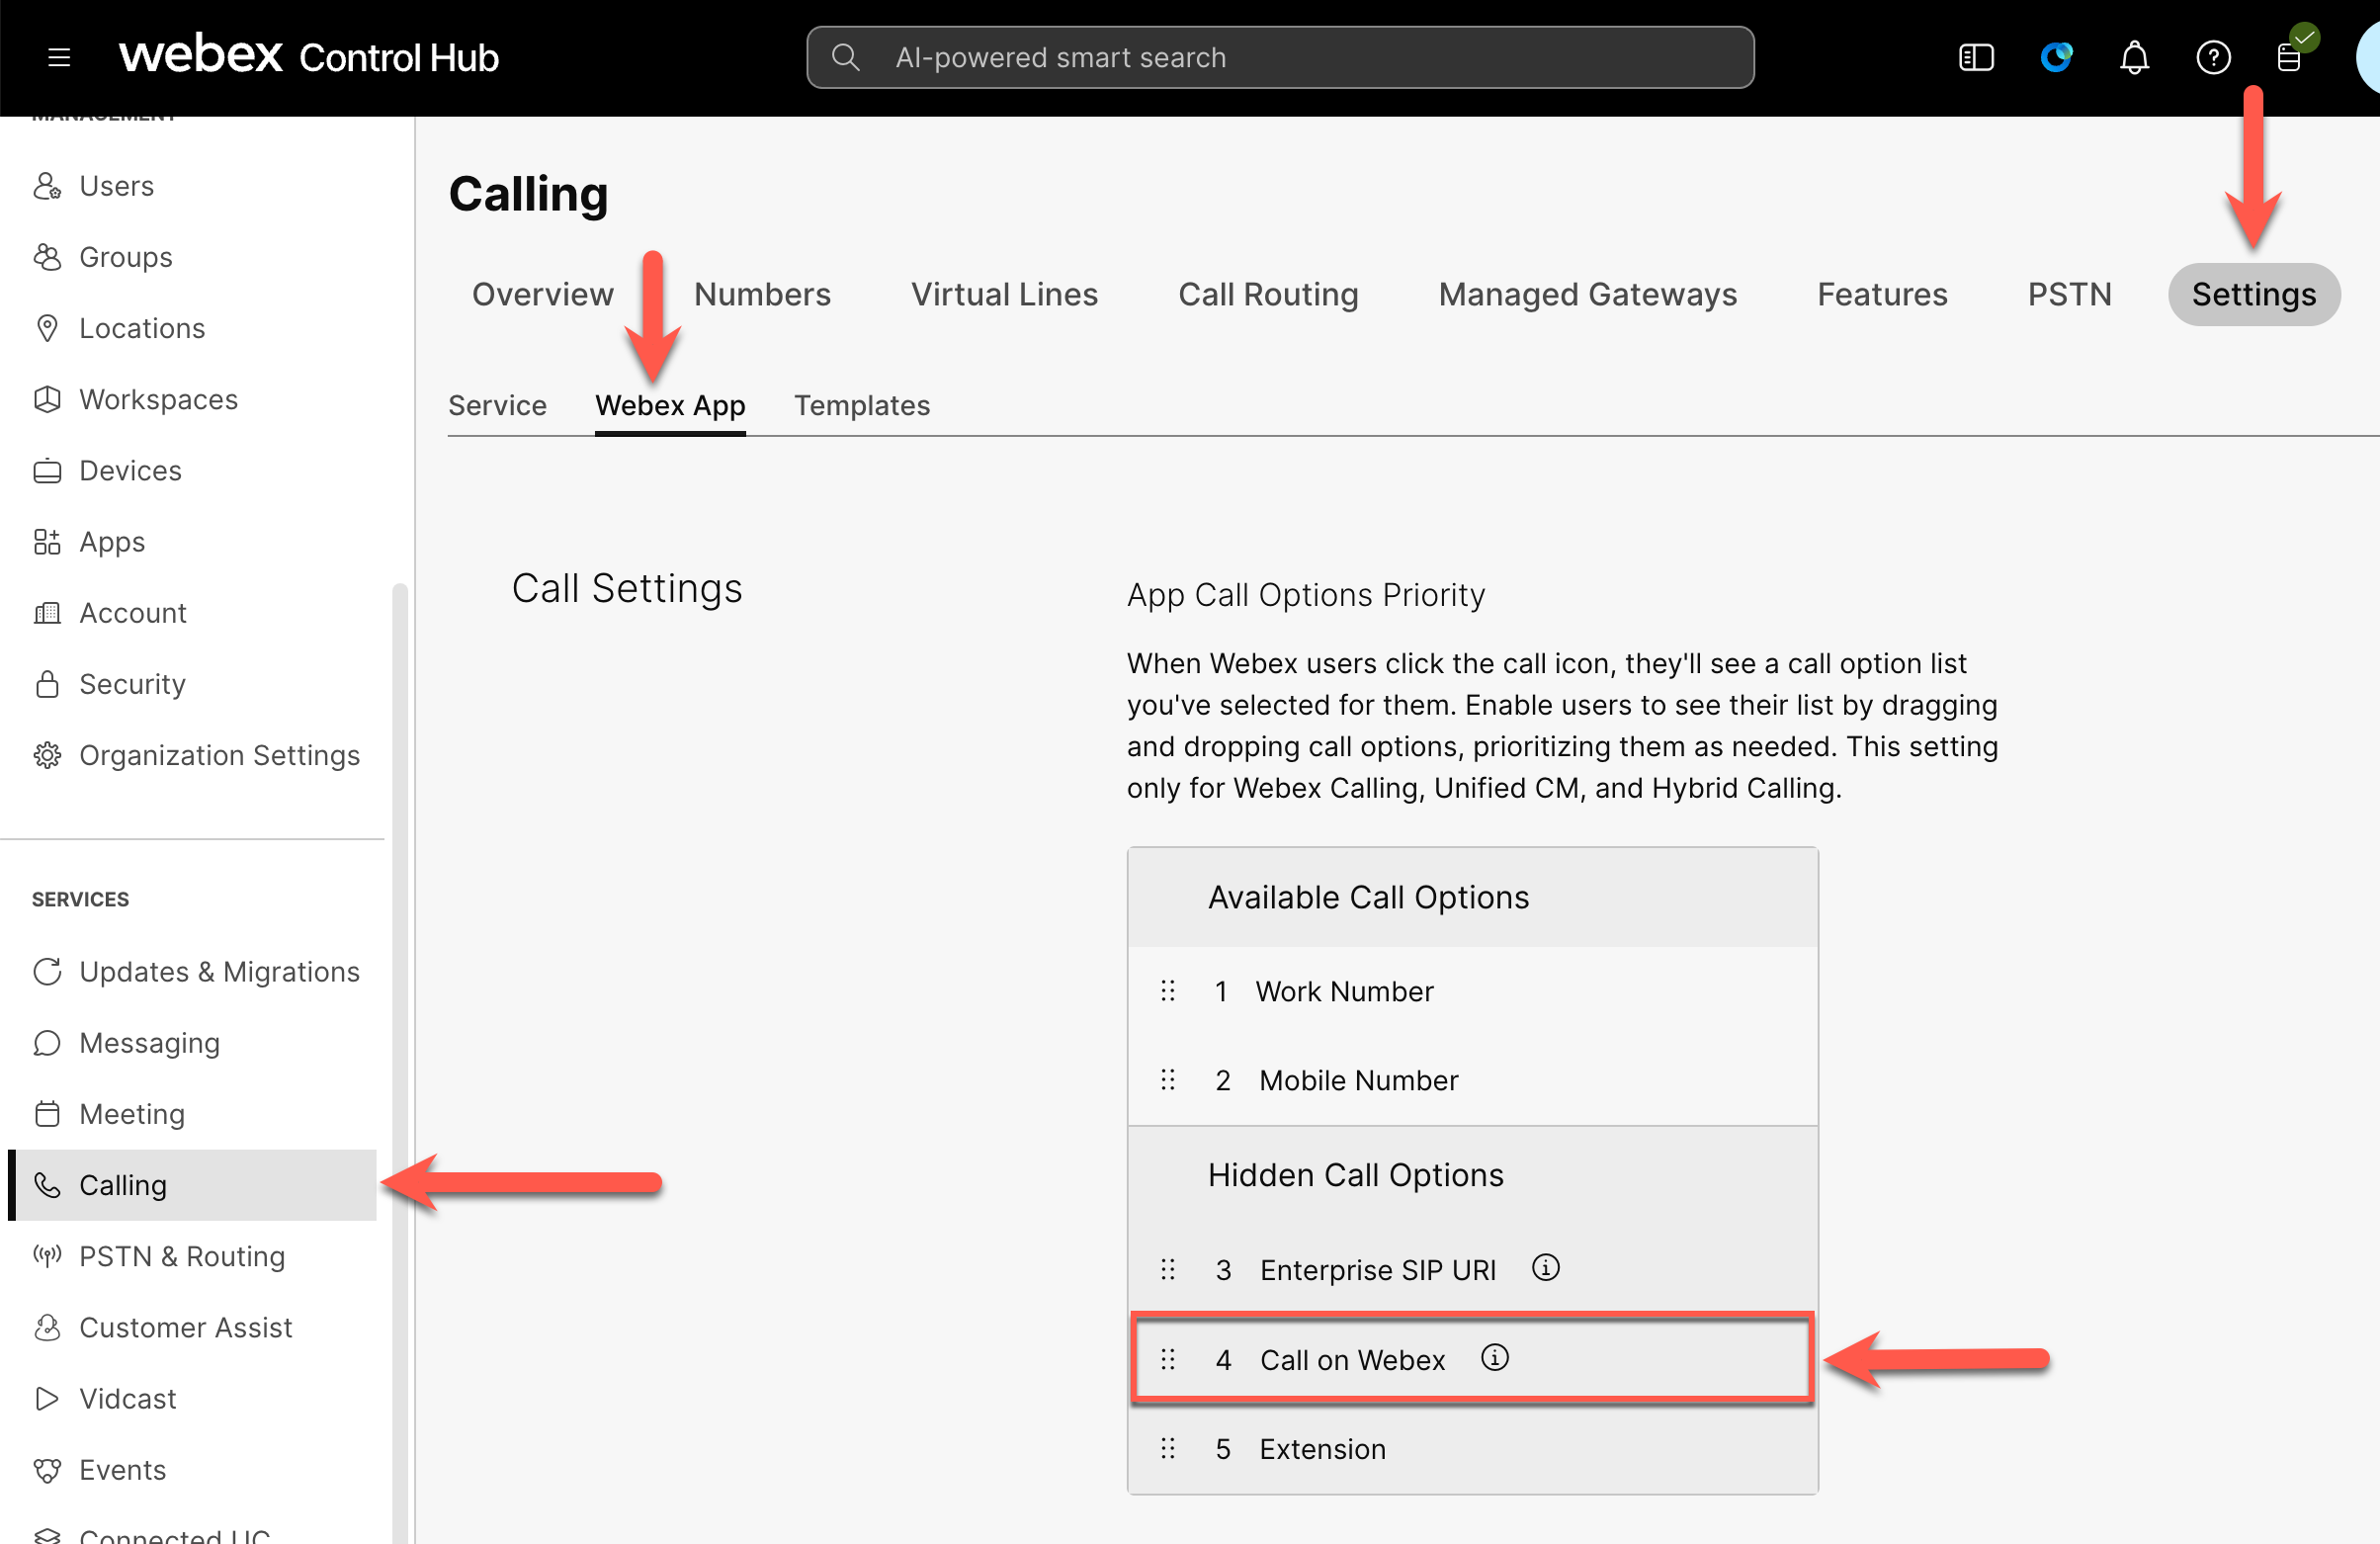2380x1544 pixels.
Task: Click inside the AI-powered smart search field
Action: [x=1280, y=57]
